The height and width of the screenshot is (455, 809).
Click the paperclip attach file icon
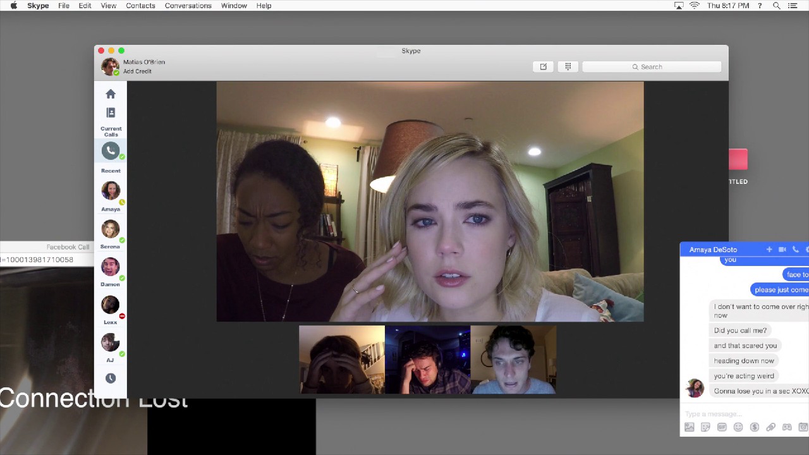click(771, 427)
